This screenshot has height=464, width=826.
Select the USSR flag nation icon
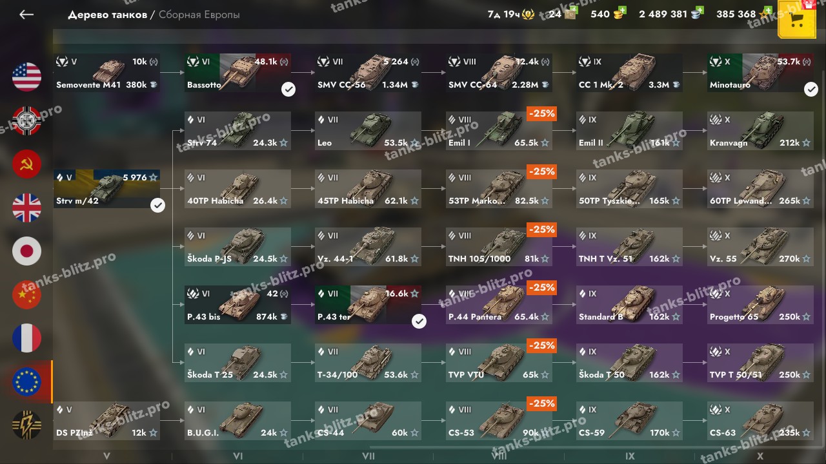pyautogui.click(x=26, y=164)
